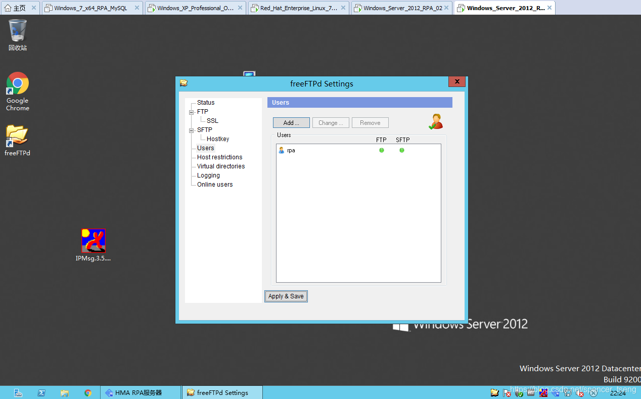Close the freeFTPd Settings dialog
This screenshot has height=399, width=641.
456,81
